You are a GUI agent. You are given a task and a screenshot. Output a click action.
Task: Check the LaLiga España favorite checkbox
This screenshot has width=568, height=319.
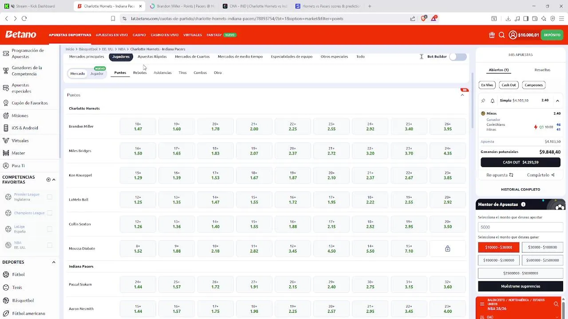(x=50, y=229)
